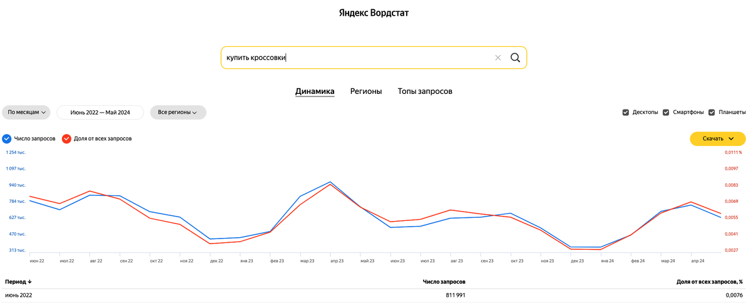Screen dimensions: 751x303
Task: Click the 0,0027 right axis label
Action: point(731,250)
